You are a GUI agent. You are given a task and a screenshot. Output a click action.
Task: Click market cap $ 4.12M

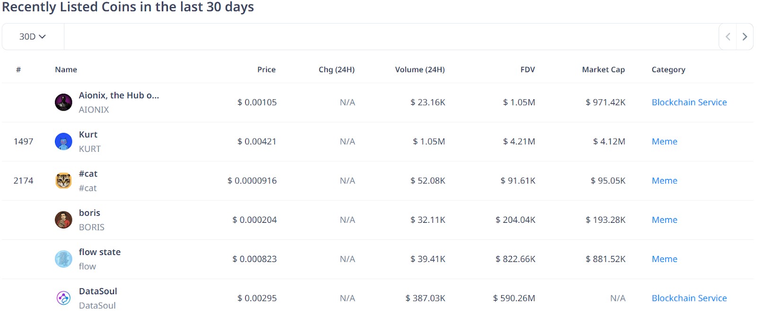(x=609, y=141)
